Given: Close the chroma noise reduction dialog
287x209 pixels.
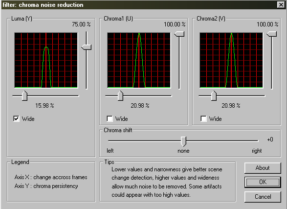Looking at the screenshot, I should point(281,4).
